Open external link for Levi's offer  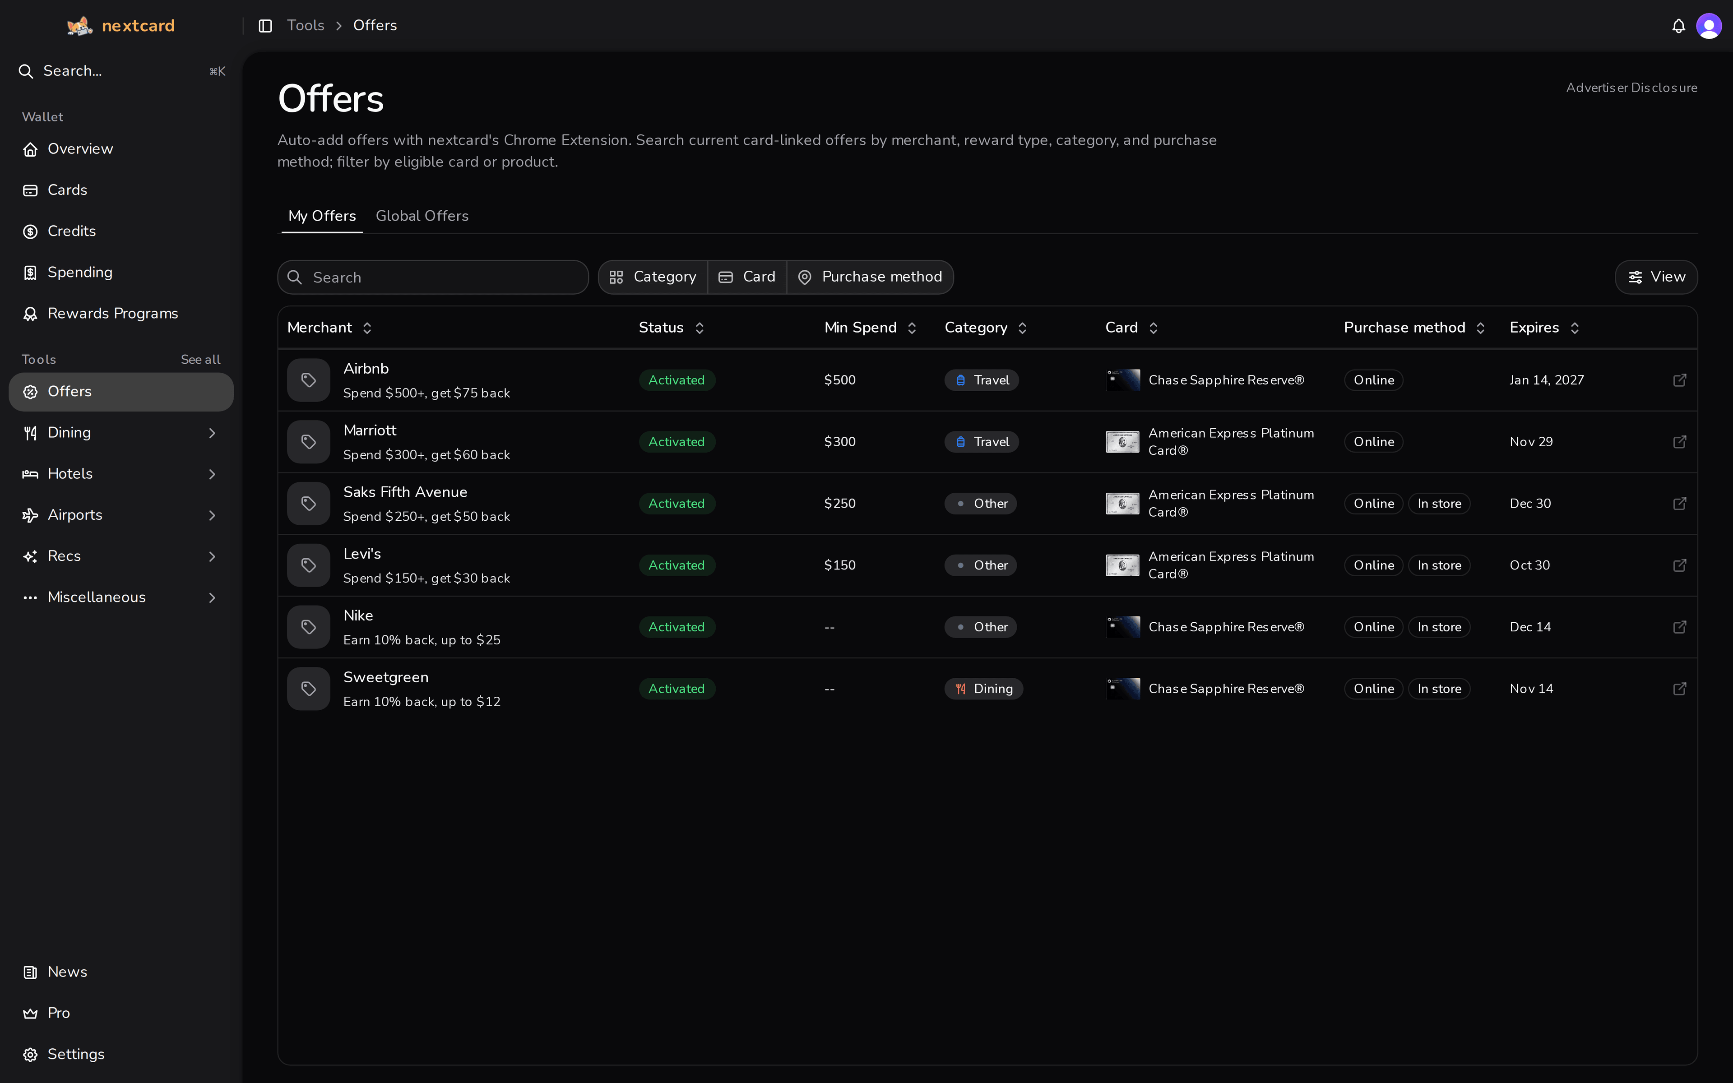pyautogui.click(x=1679, y=565)
